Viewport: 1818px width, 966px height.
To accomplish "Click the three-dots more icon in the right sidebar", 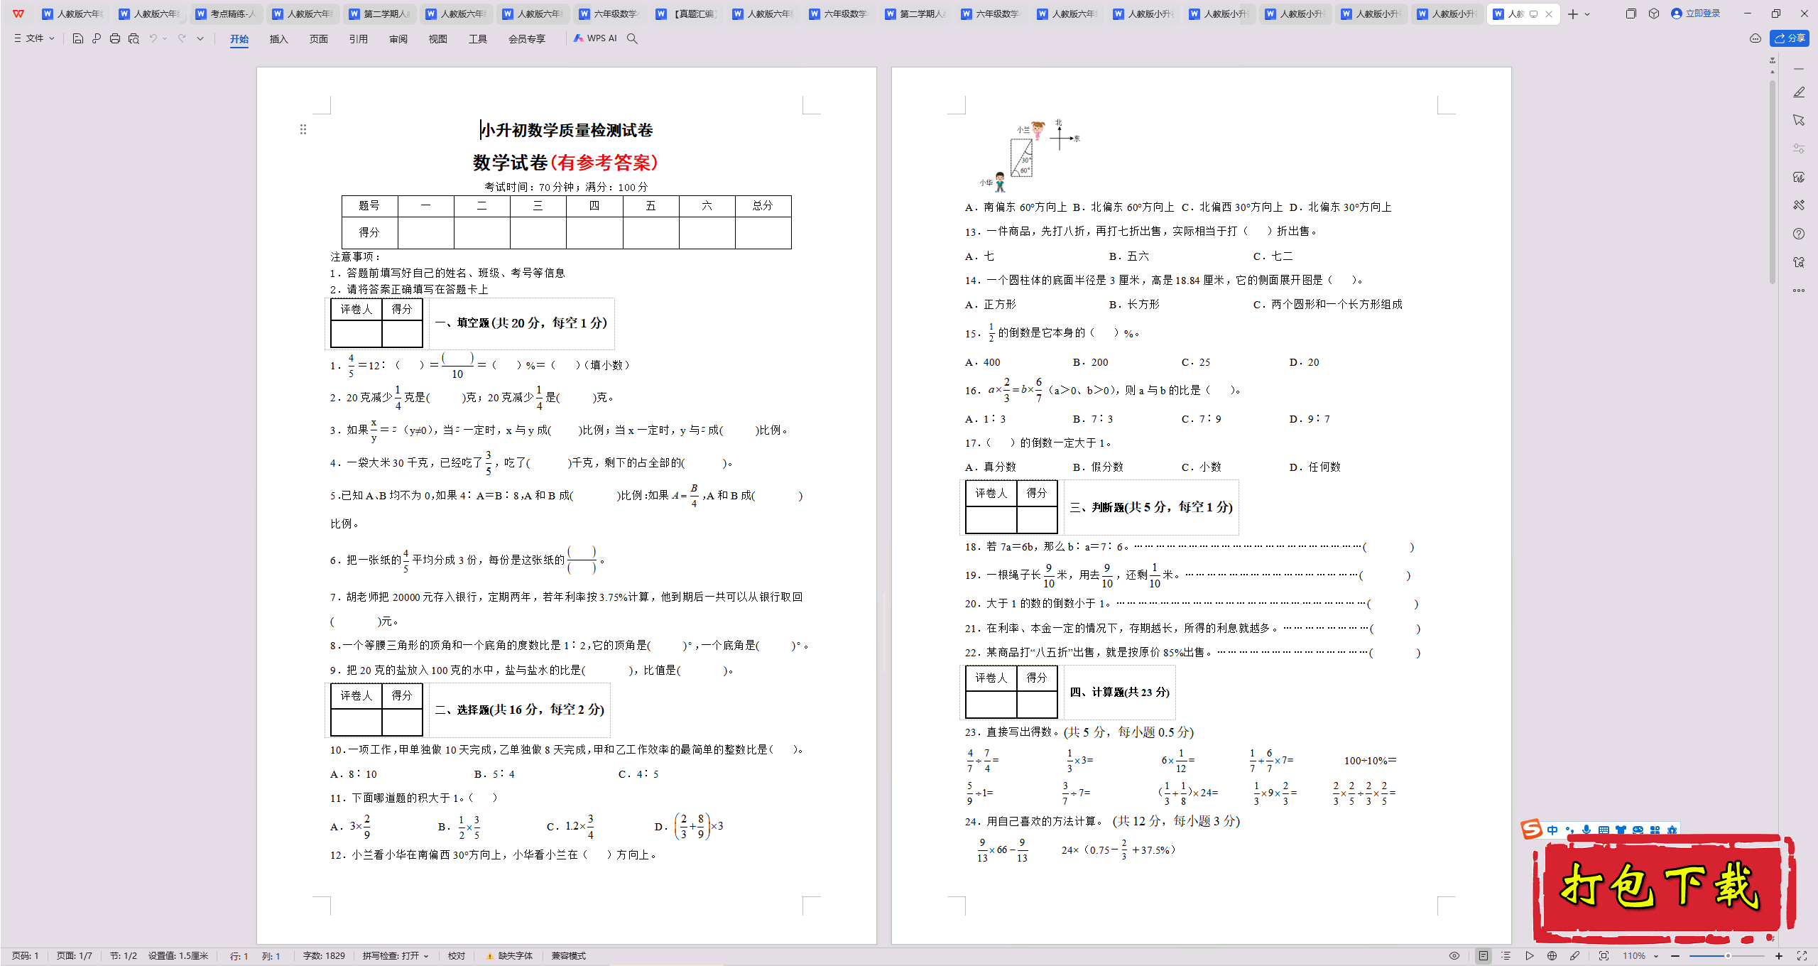I will 1799,291.
